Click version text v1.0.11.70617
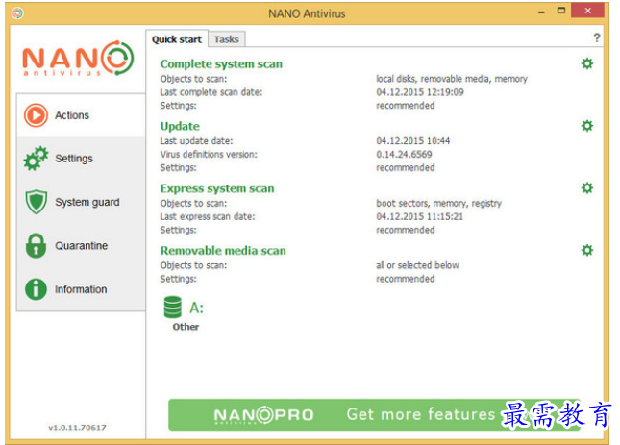 coord(77,427)
